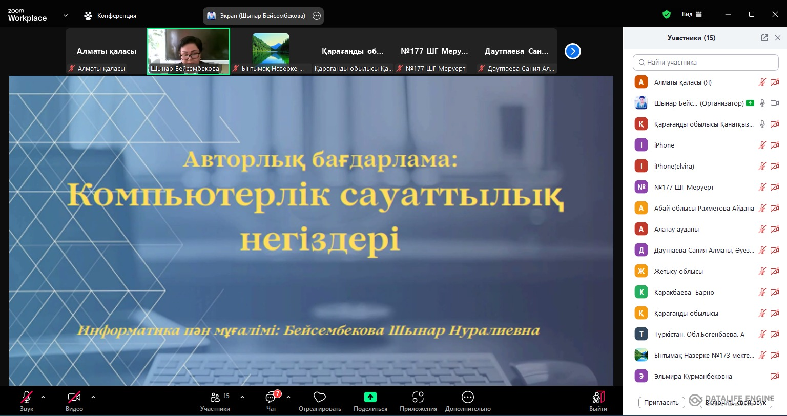This screenshot has width=787, height=416.
Task: Open the Zoom Workplace dropdown chevron
Action: coord(66,15)
